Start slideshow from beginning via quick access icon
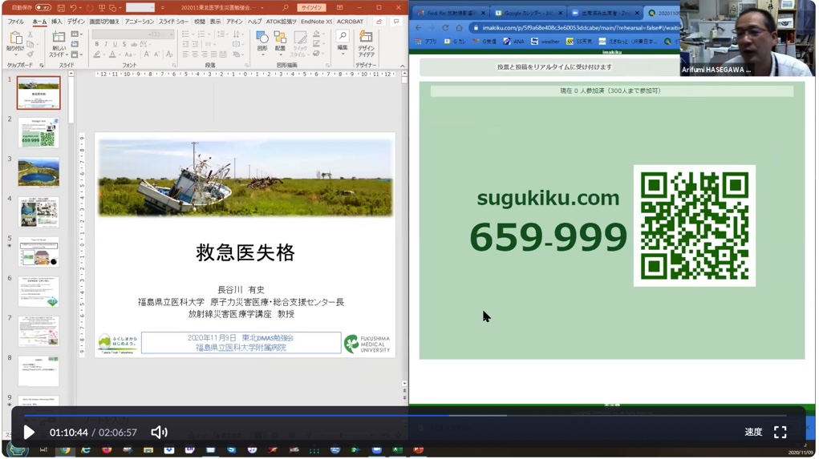 pyautogui.click(x=102, y=8)
